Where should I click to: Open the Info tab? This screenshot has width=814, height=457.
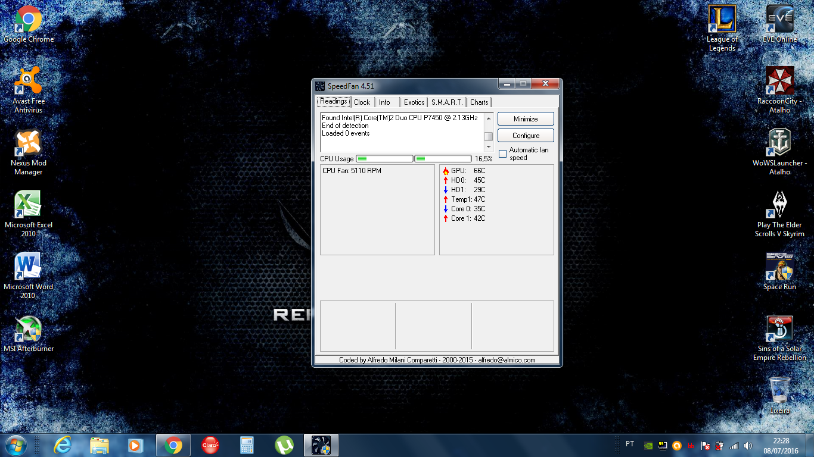pyautogui.click(x=384, y=102)
